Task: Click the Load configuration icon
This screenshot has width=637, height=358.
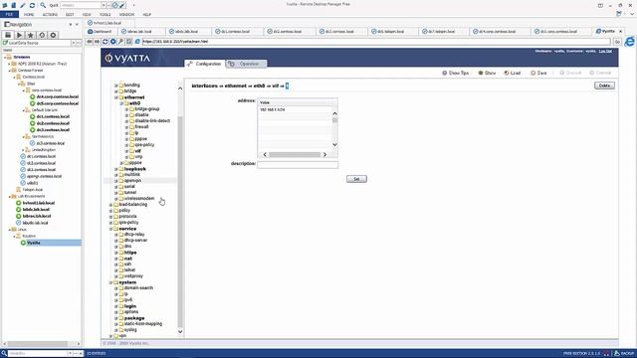Action: coord(507,73)
